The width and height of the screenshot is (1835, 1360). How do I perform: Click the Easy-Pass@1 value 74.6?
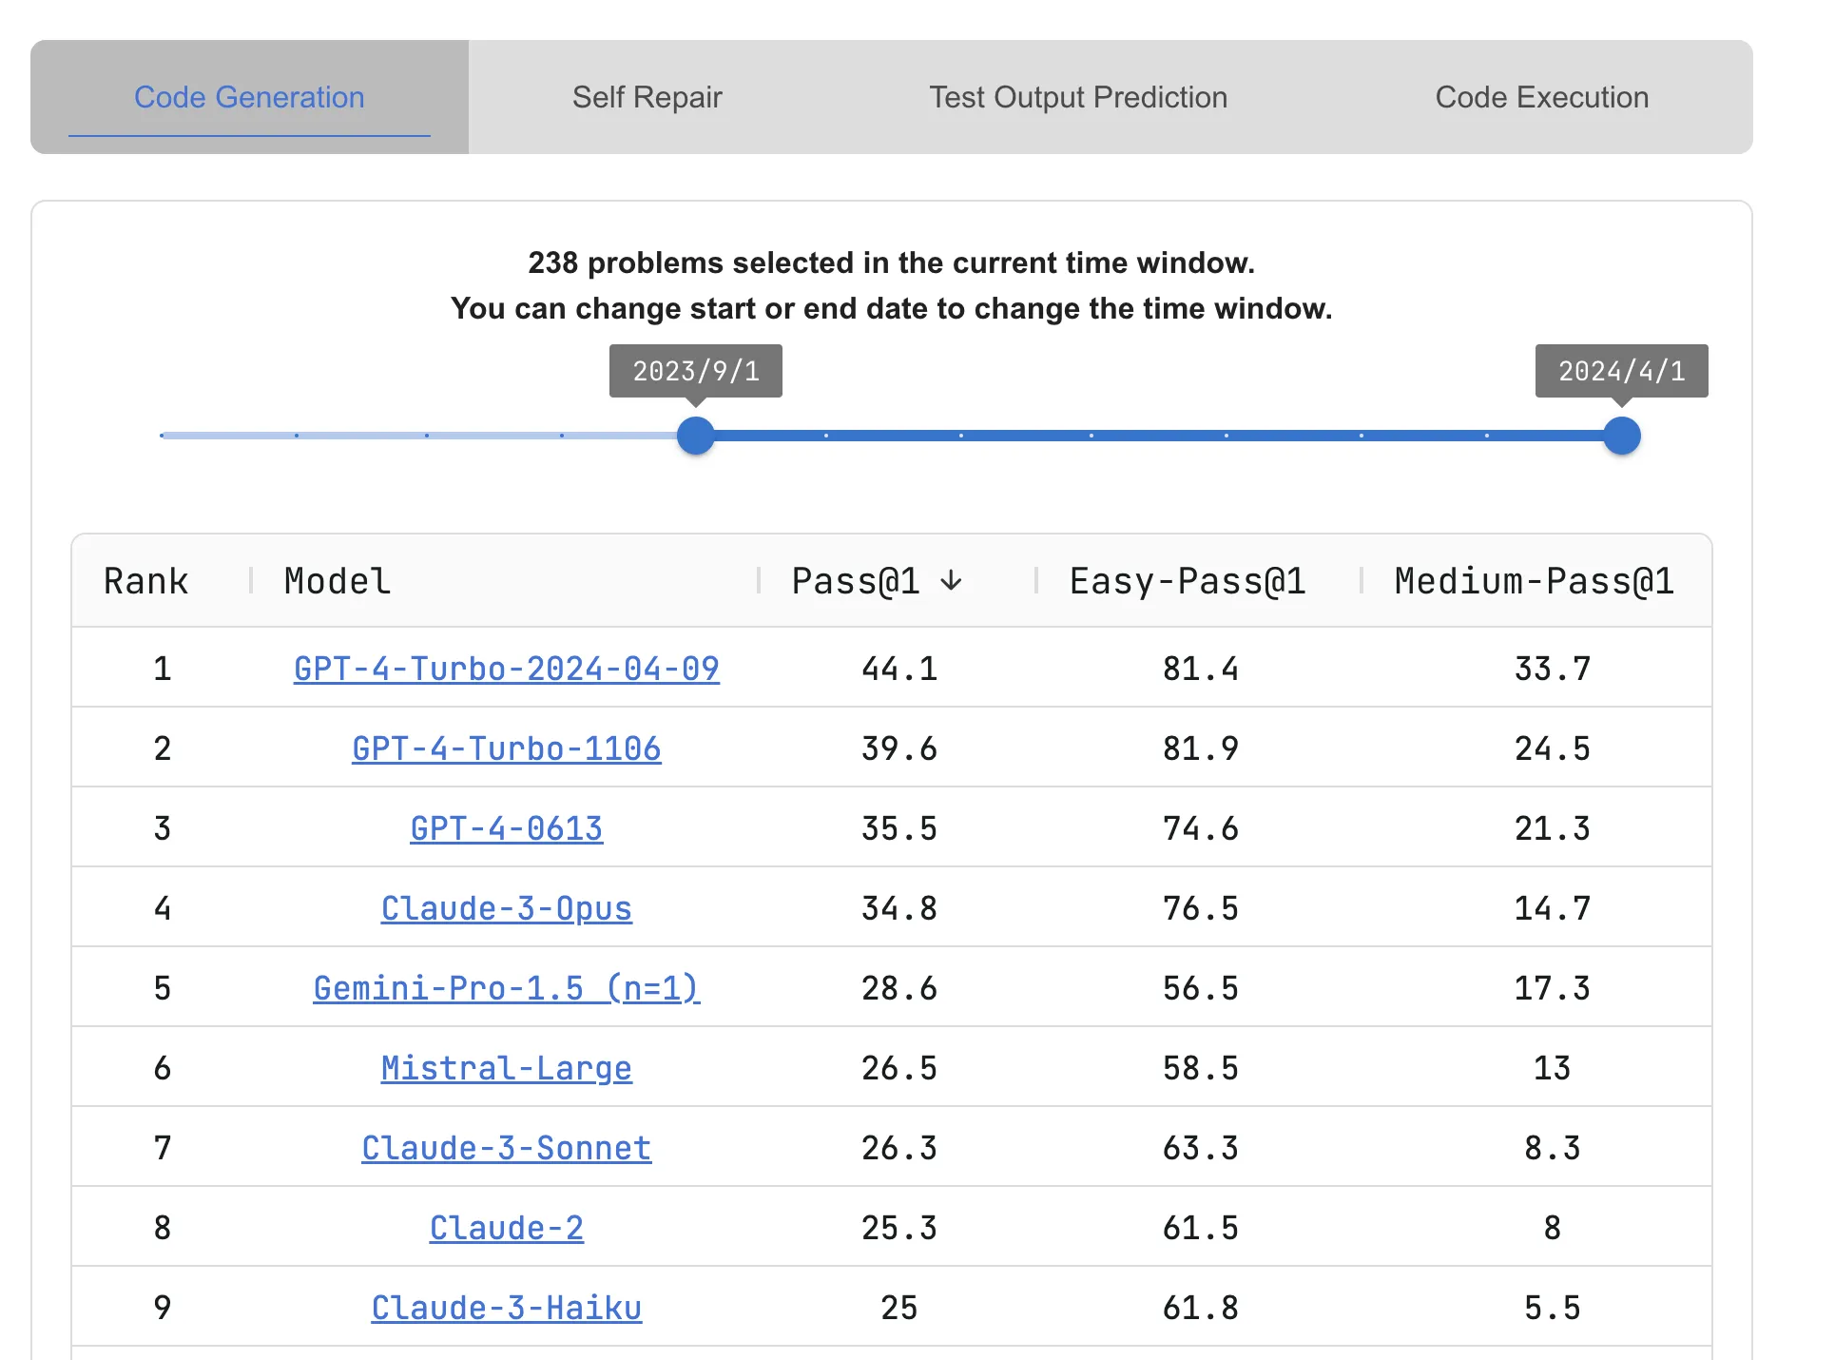pos(1201,828)
